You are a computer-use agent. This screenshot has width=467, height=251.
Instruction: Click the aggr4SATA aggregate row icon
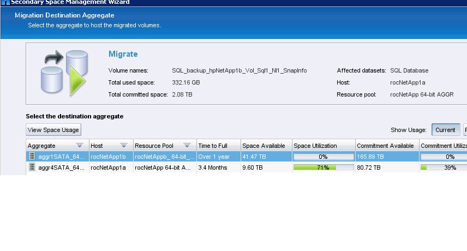pyautogui.click(x=32, y=168)
